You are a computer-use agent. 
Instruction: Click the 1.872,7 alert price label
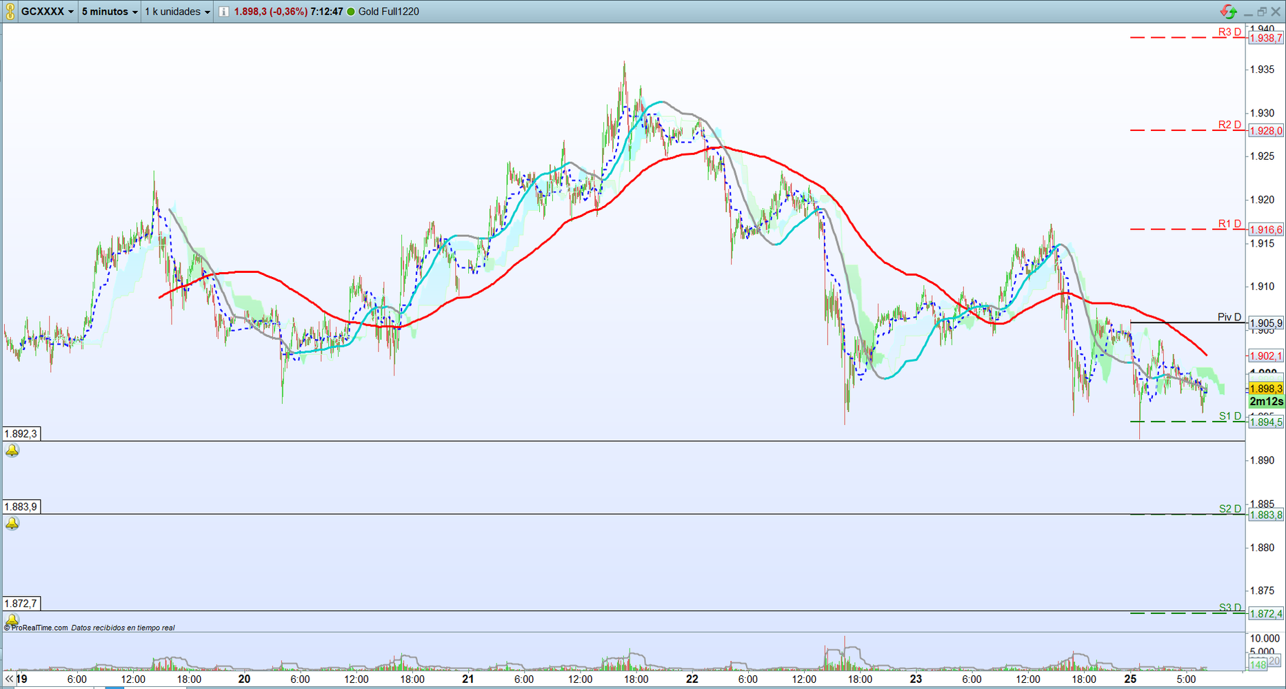tap(21, 604)
